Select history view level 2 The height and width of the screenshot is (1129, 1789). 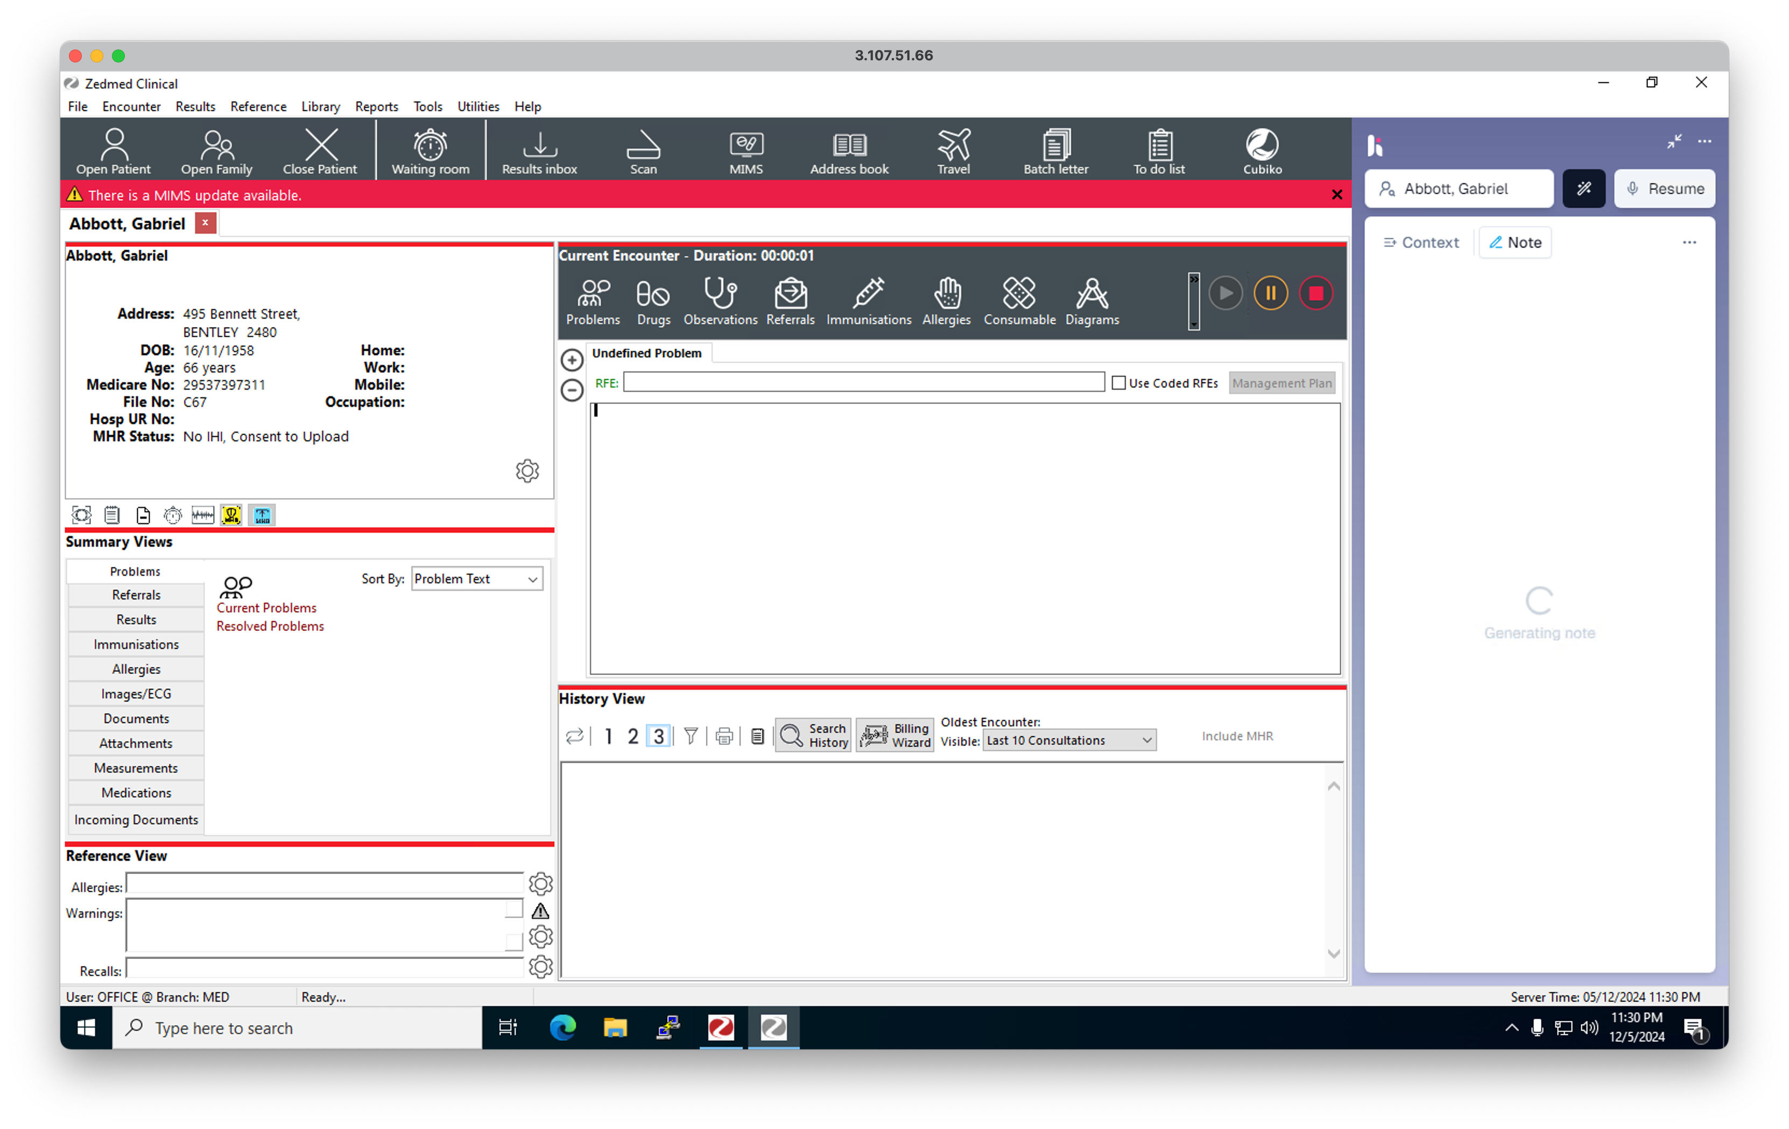point(632,736)
